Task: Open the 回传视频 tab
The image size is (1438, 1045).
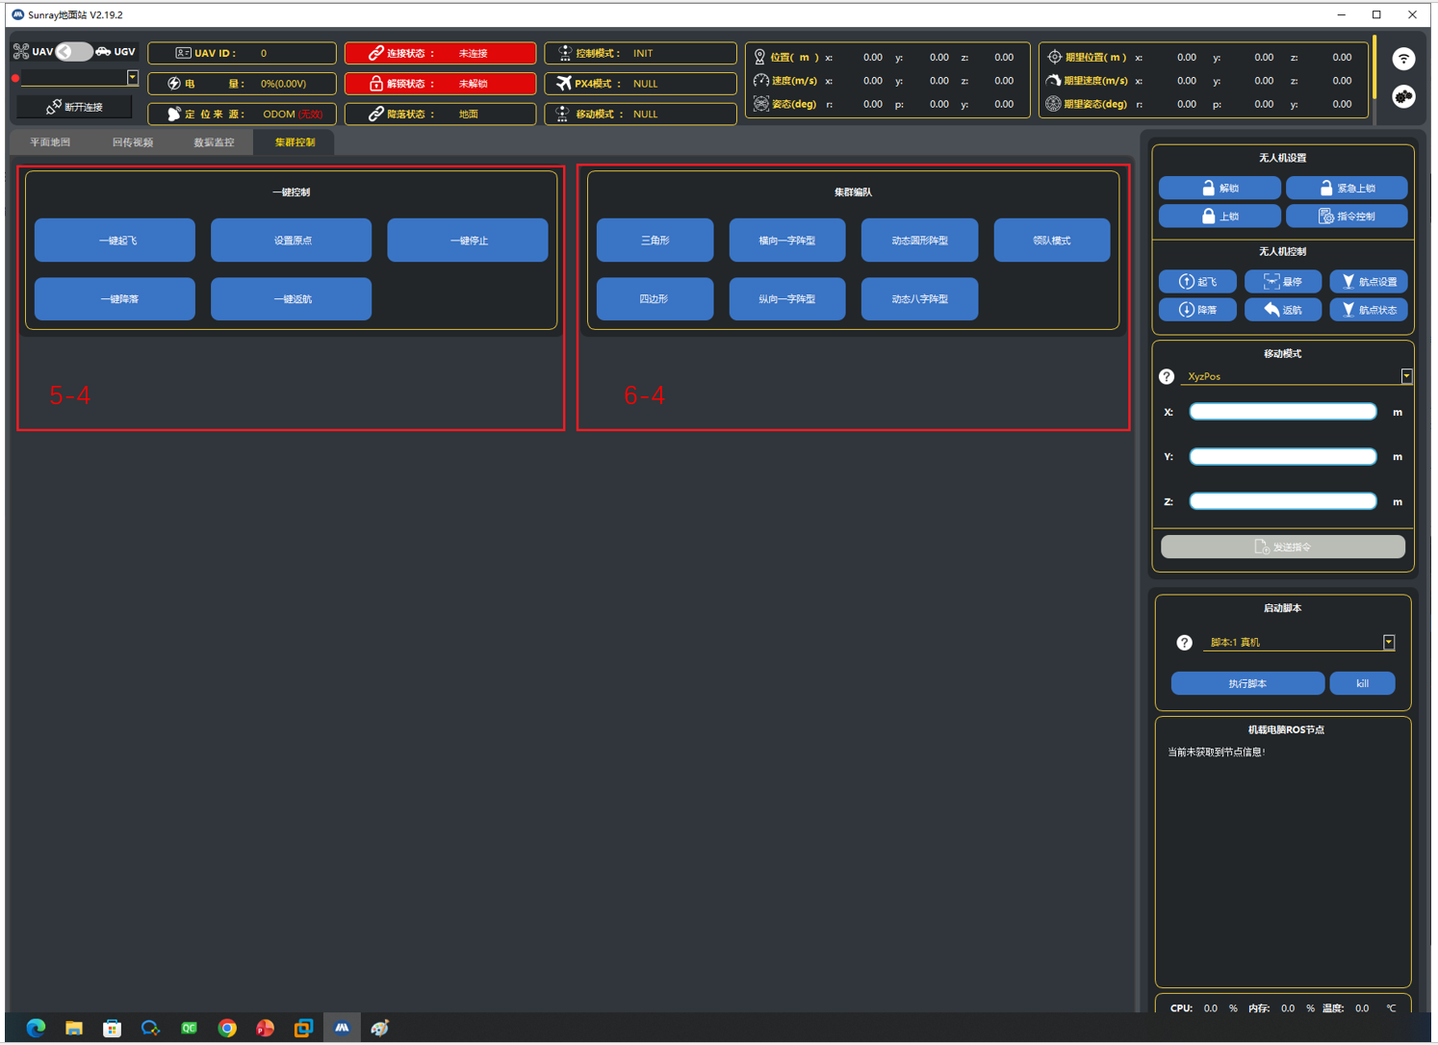Action: point(133,142)
